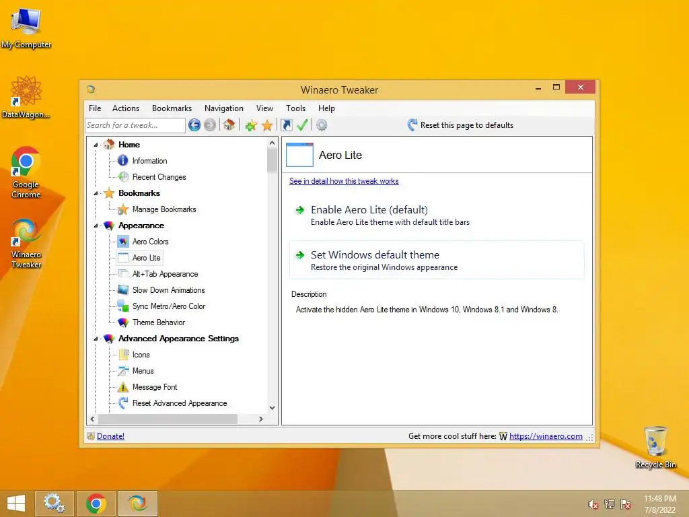Click Enable Aero Lite (default)
689x517 pixels.
click(x=437, y=215)
